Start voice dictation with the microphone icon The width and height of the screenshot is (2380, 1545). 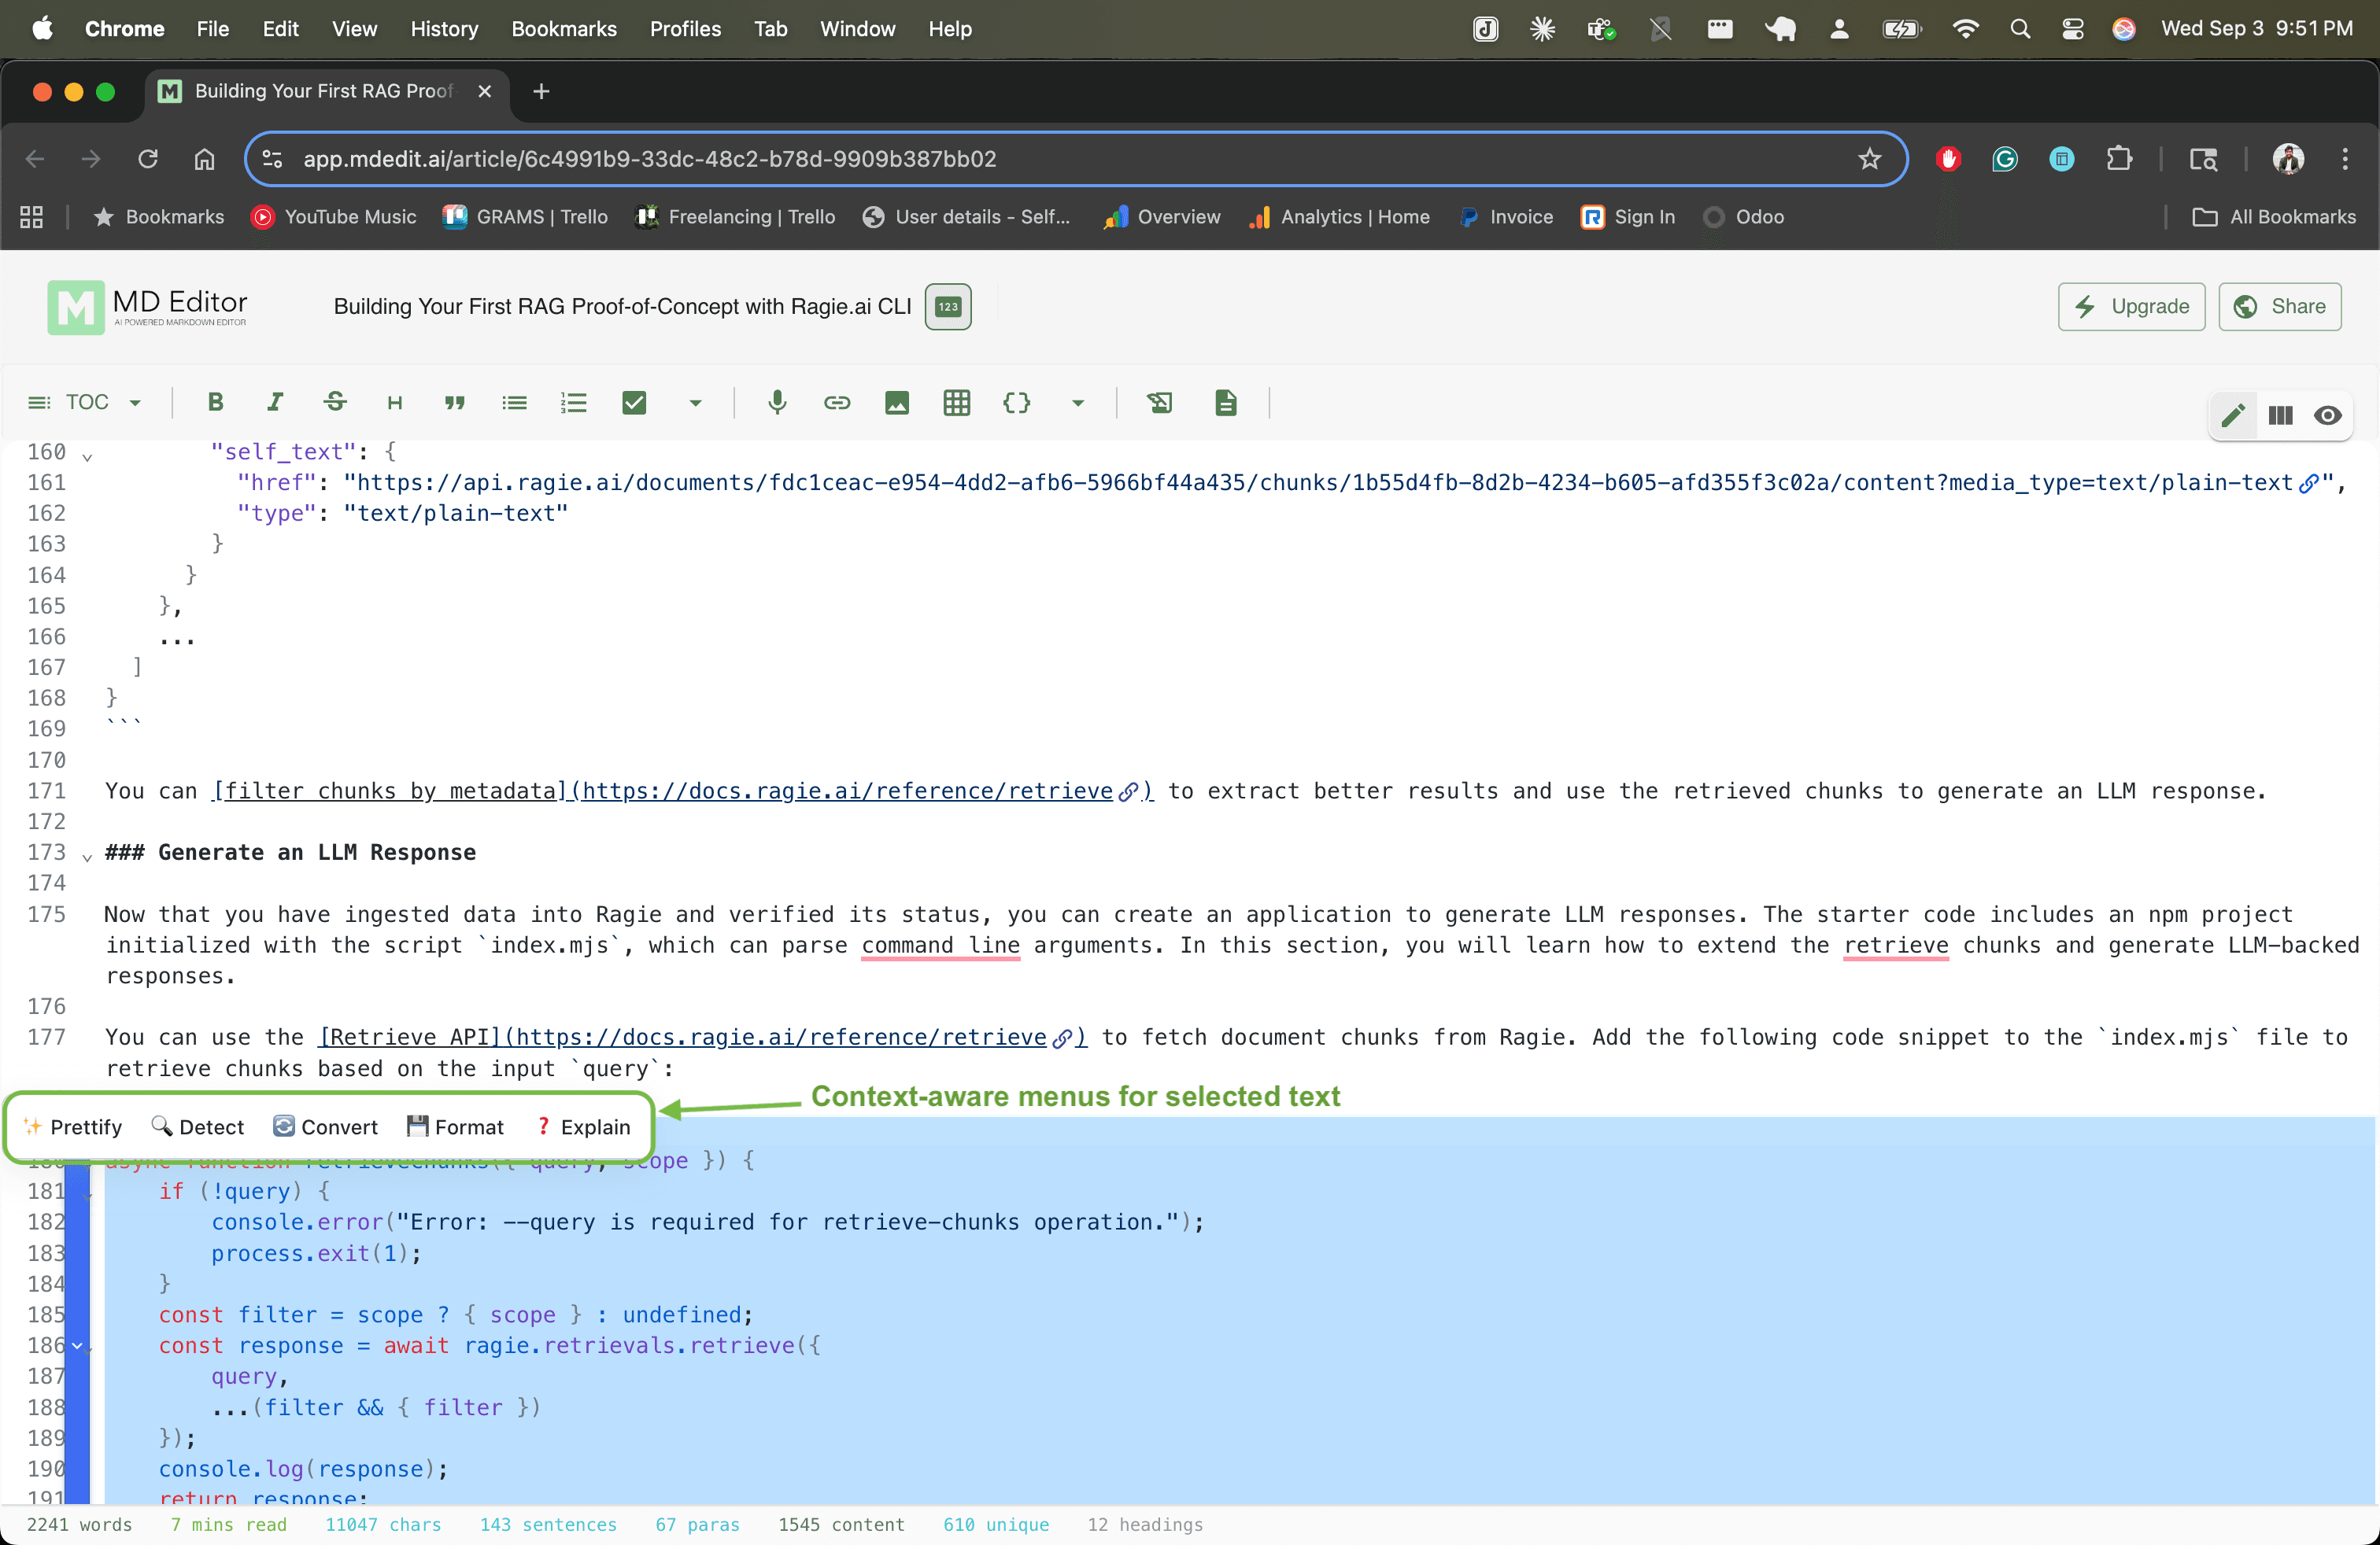pyautogui.click(x=777, y=403)
